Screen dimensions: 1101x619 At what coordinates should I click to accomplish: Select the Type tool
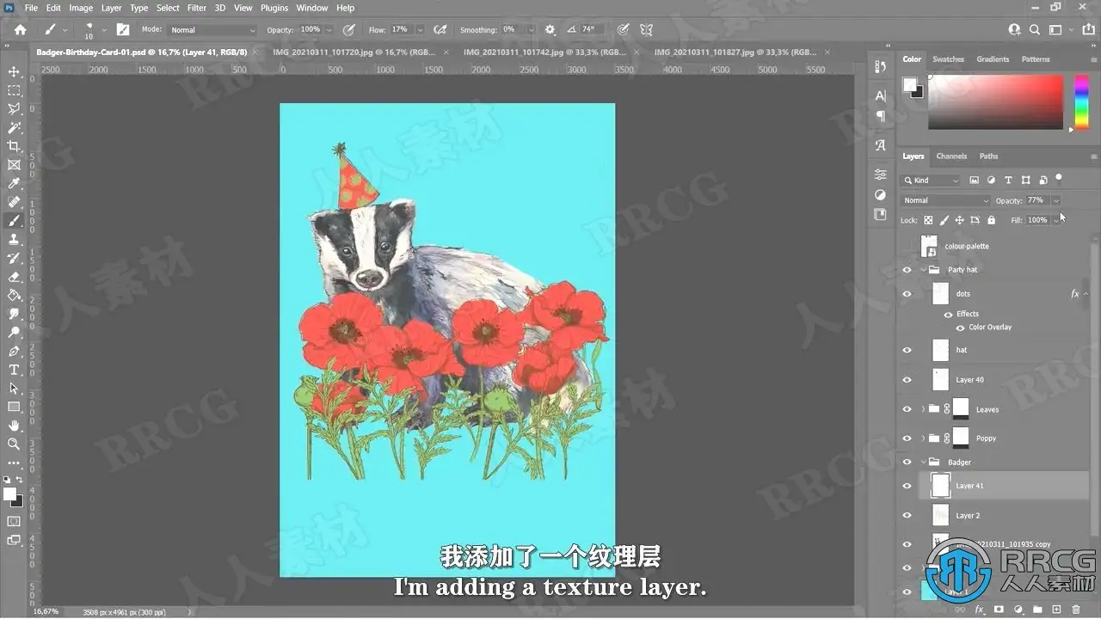14,370
